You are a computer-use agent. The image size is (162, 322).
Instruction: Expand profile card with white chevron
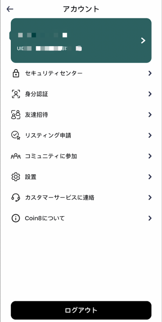[x=143, y=41]
